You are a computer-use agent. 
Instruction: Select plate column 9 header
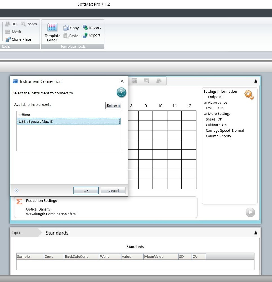coord(146,106)
